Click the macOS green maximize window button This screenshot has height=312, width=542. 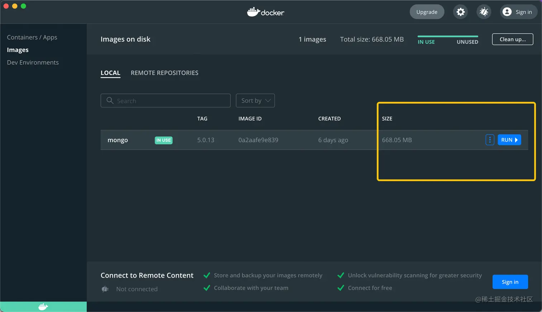click(23, 6)
